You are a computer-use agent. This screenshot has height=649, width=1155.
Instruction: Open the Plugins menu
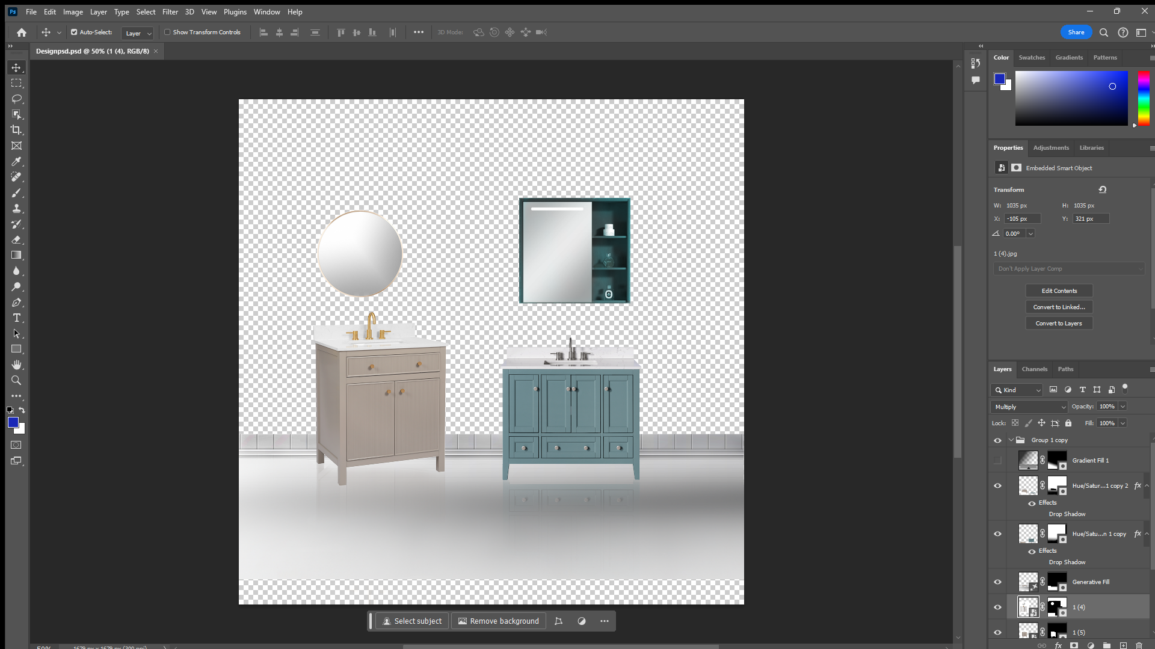coord(235,11)
